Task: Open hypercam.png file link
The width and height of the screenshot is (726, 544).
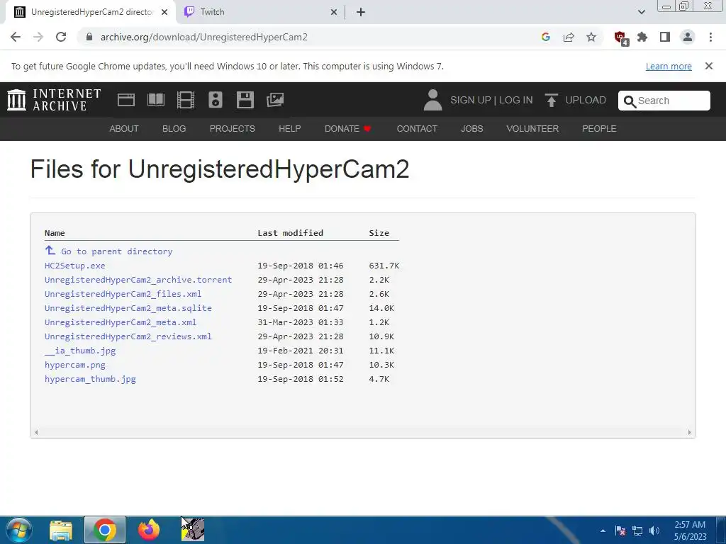Action: (75, 365)
